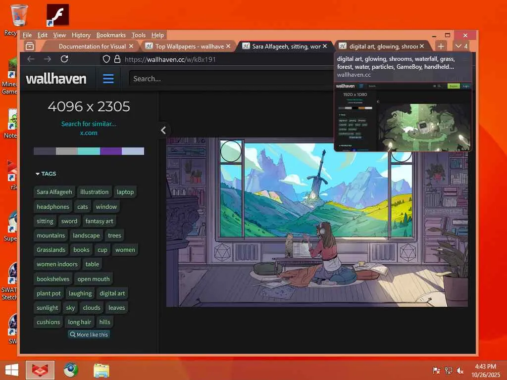
Task: Reload the current page
Action: 64,59
